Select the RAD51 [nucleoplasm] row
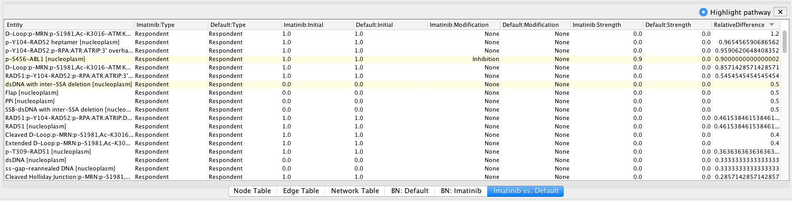Viewport: 792px width, 201px height. 392,126
